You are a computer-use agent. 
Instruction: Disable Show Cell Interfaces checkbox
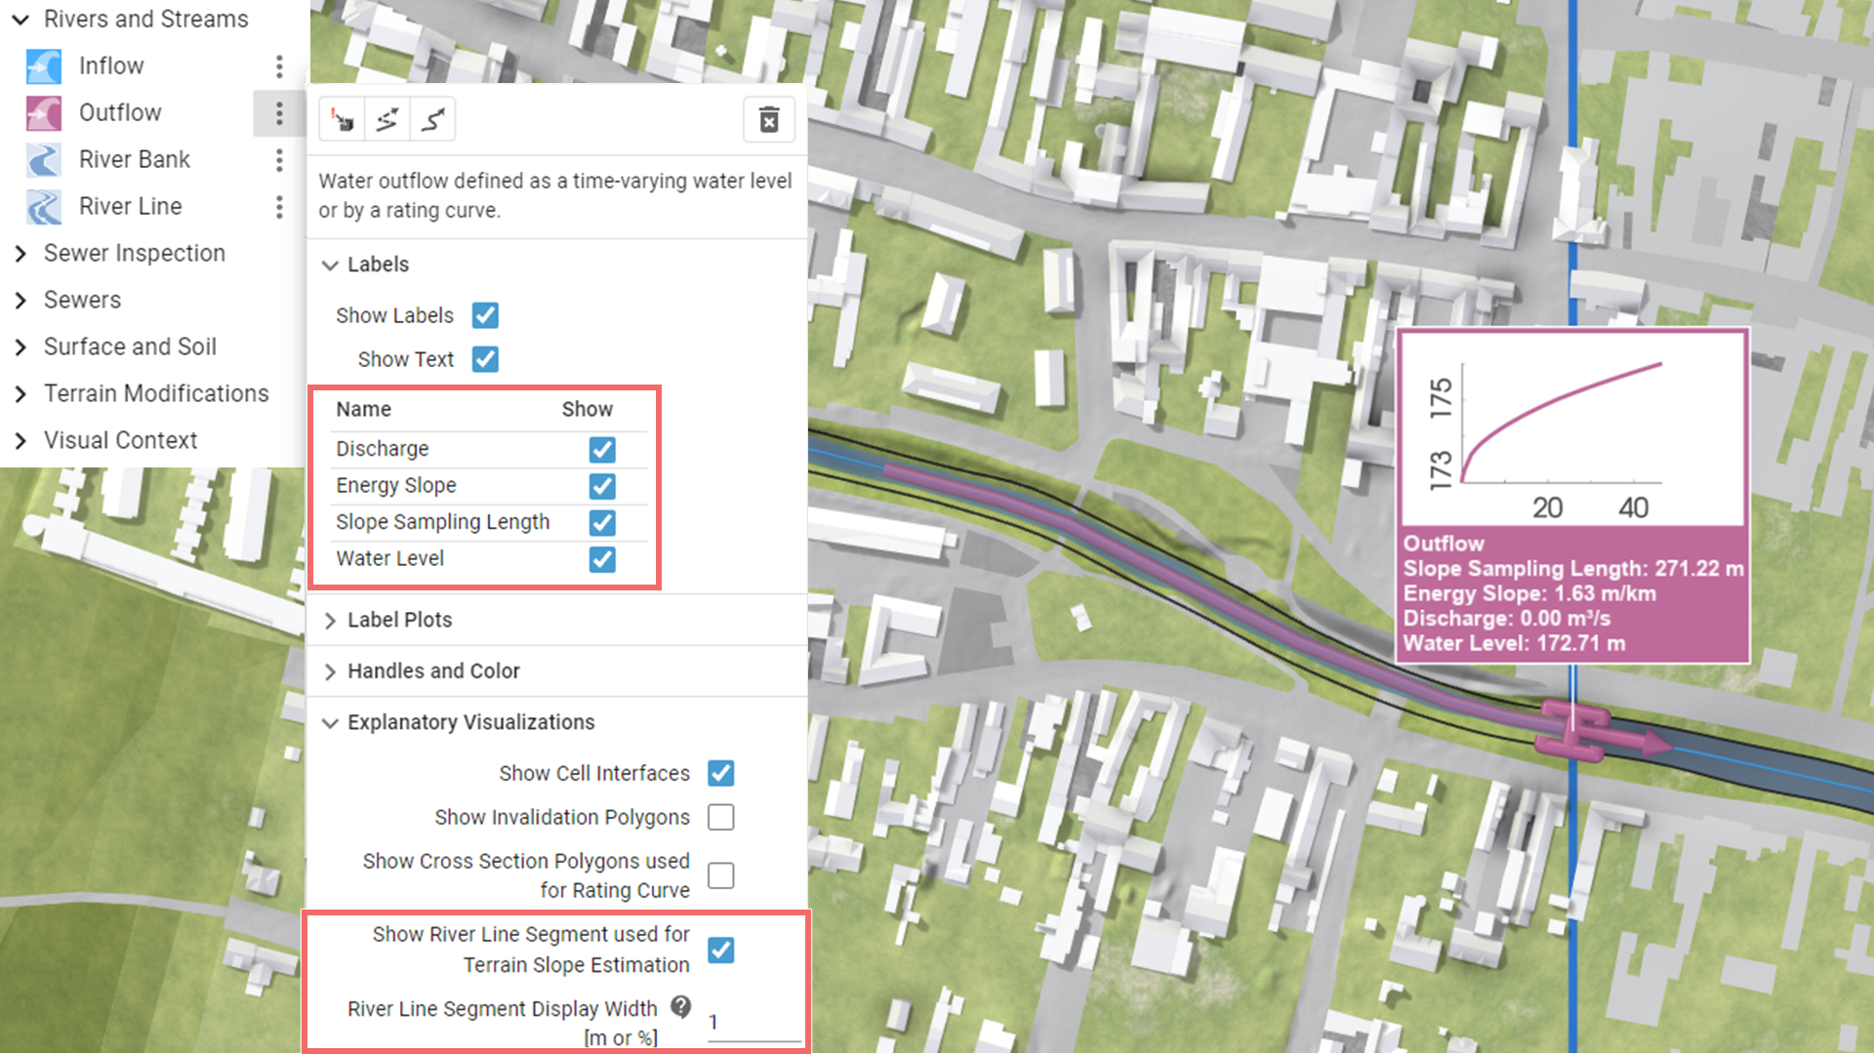click(x=720, y=773)
